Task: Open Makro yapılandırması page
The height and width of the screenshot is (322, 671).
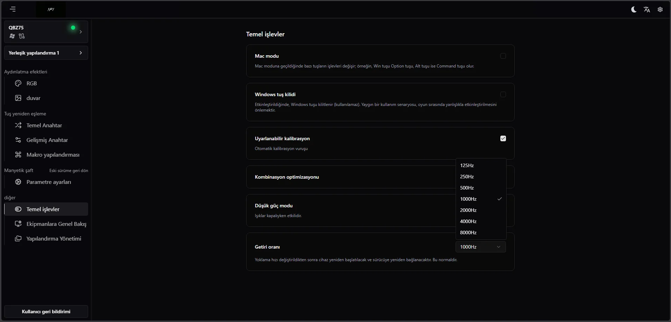Action: point(46,155)
